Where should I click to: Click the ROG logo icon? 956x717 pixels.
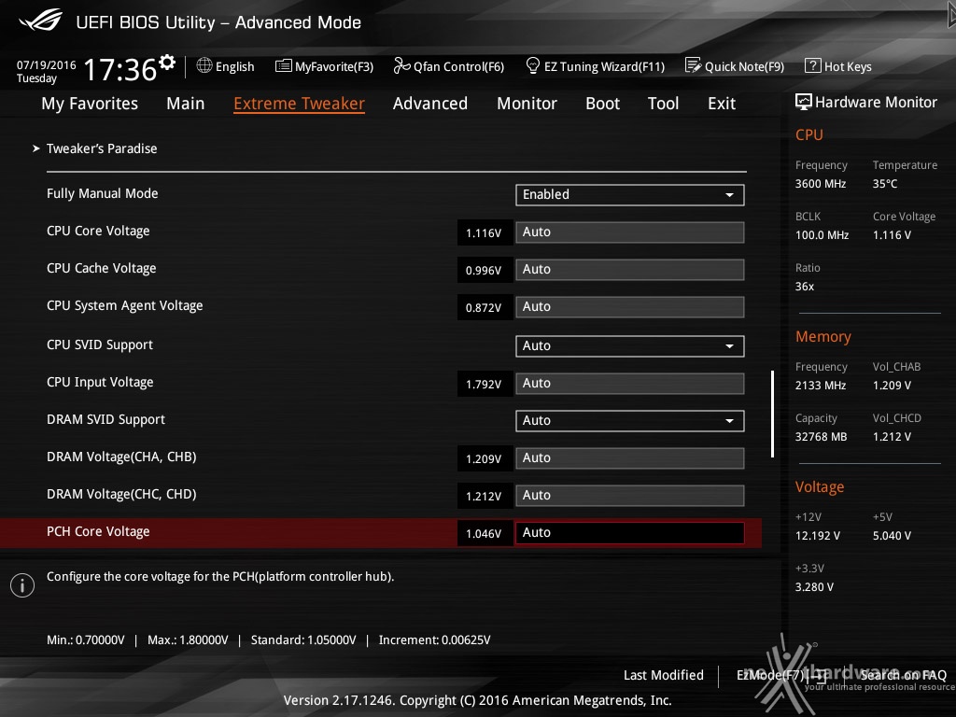pyautogui.click(x=41, y=21)
